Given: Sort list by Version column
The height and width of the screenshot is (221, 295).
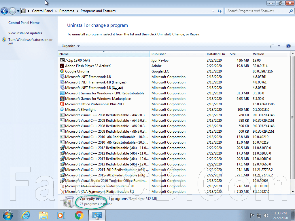Looking at the screenshot, I should click(x=269, y=54).
